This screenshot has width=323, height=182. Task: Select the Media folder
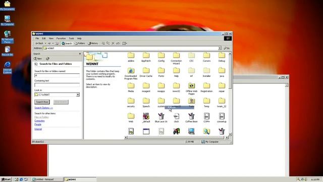pyautogui.click(x=131, y=87)
